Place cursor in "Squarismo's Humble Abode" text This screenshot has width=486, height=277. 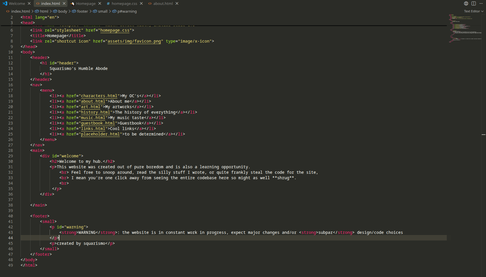[78, 68]
